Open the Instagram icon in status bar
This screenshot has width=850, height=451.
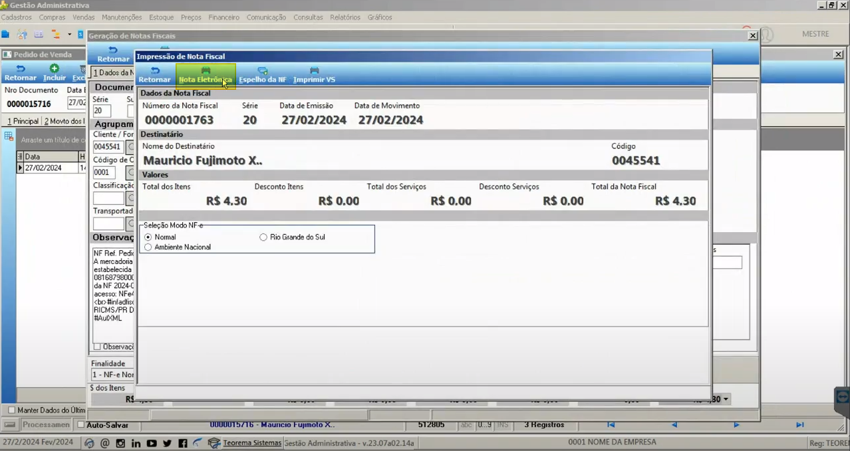tap(120, 443)
